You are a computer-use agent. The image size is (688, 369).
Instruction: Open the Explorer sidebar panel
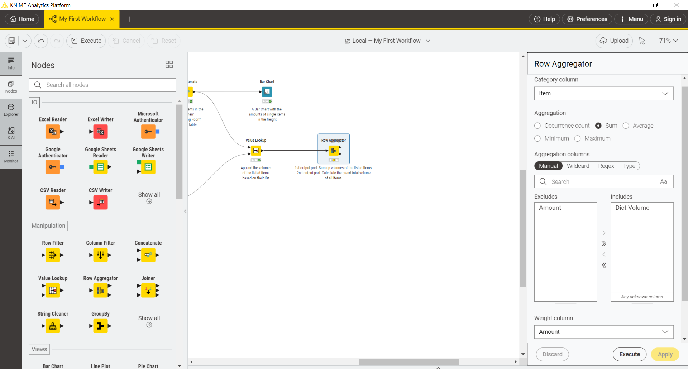tap(11, 110)
